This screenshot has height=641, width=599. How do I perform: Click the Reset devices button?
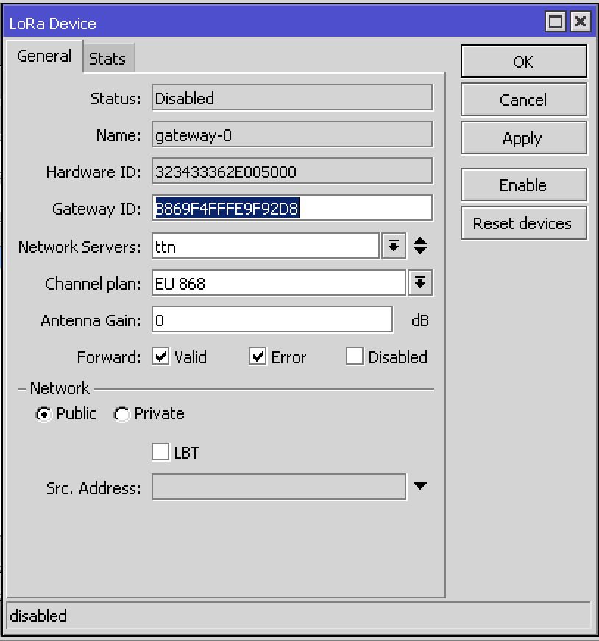pos(523,223)
